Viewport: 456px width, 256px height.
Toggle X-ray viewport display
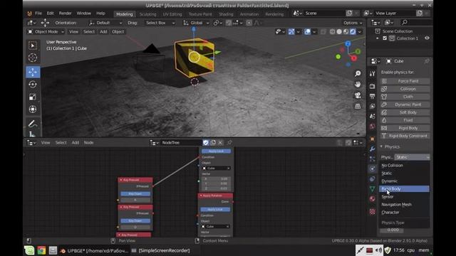pos(323,31)
